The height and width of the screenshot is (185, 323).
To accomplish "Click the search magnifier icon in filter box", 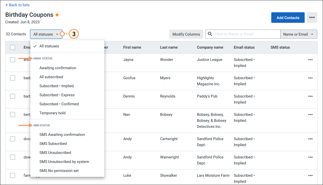I will pyautogui.click(x=210, y=34).
